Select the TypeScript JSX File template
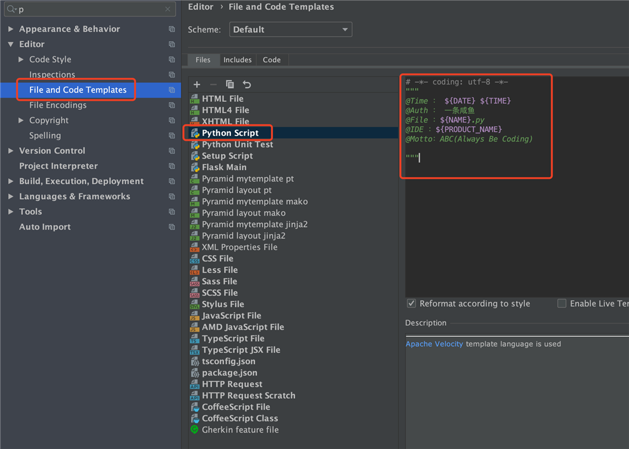This screenshot has width=629, height=449. 241,350
